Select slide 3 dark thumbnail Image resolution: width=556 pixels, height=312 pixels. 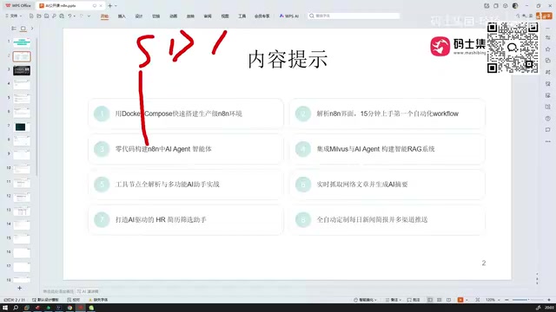(22, 70)
